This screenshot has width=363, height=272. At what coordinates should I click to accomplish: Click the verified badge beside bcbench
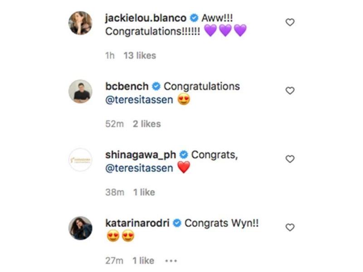(x=157, y=86)
